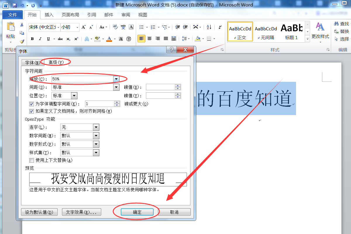
Task: Click the Cut scissors icon
Action: [22, 25]
